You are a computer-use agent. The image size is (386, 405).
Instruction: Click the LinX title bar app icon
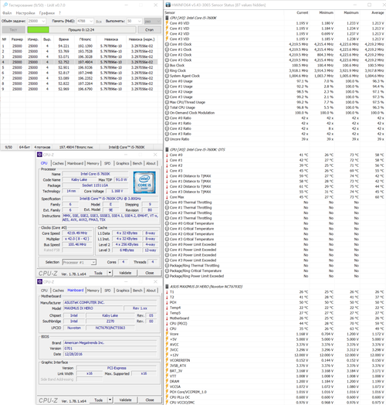pyautogui.click(x=5, y=5)
